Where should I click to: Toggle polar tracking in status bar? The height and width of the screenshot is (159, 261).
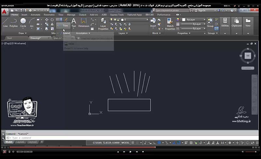click(159, 143)
